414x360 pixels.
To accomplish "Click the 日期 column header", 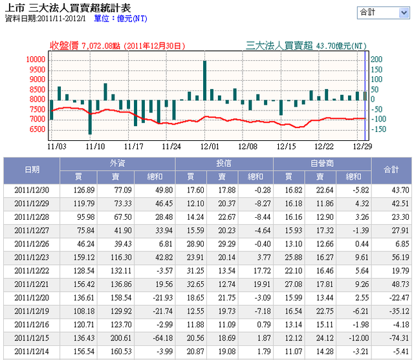I will click(x=32, y=171).
